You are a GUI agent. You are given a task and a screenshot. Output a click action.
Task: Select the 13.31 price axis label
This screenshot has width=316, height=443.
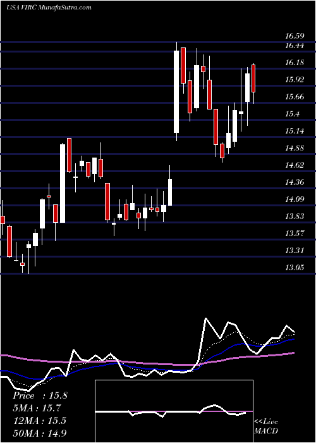295,251
